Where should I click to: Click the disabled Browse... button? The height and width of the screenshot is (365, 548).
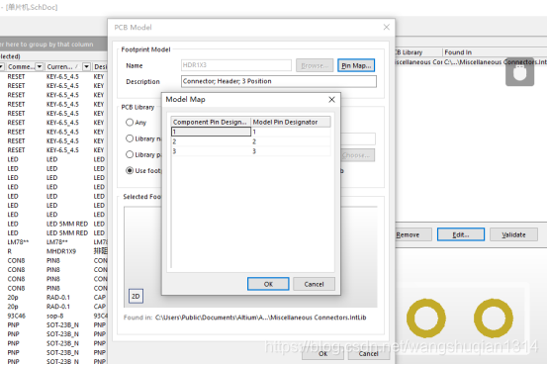coord(315,65)
